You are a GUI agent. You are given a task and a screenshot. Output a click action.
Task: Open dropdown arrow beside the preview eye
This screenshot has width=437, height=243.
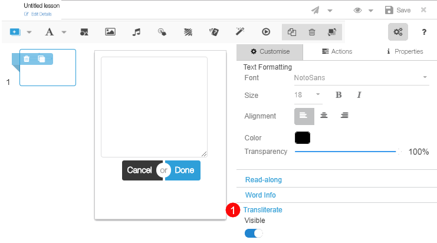(x=371, y=11)
